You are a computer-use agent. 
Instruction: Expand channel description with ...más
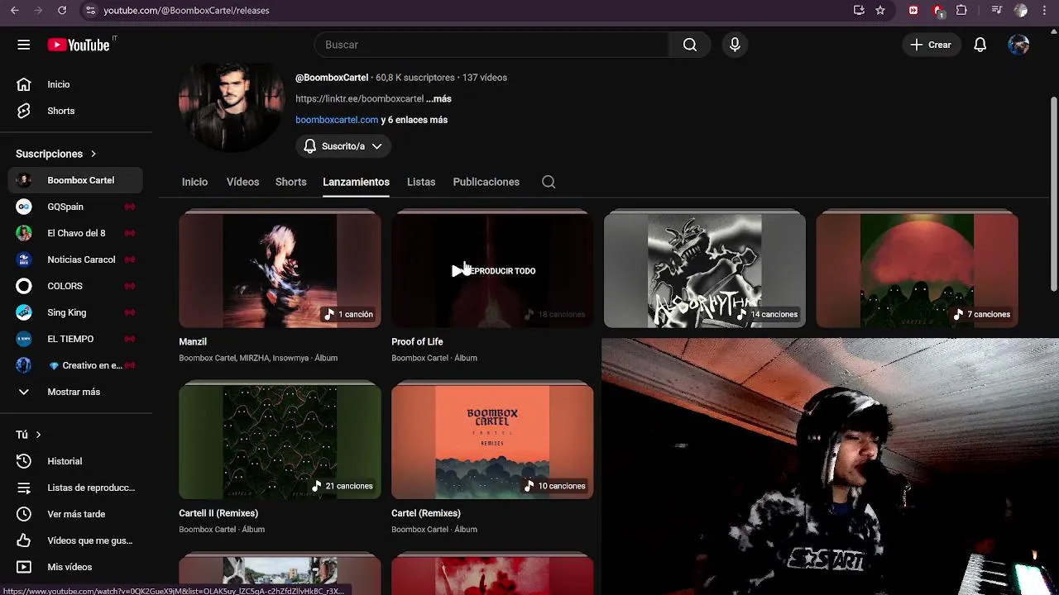tap(438, 98)
